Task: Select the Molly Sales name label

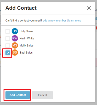Action: tap(26, 46)
